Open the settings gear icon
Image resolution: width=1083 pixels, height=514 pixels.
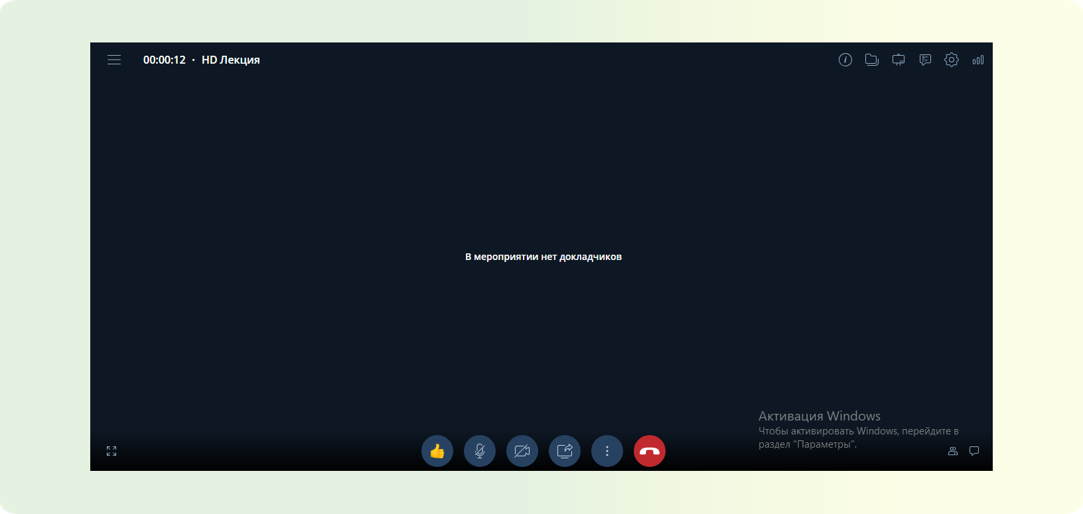coord(952,60)
